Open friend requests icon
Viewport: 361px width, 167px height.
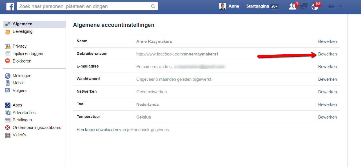(x=293, y=6)
